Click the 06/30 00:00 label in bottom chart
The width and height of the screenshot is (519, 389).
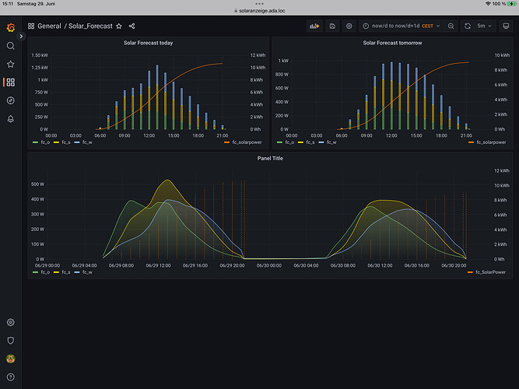click(x=269, y=265)
